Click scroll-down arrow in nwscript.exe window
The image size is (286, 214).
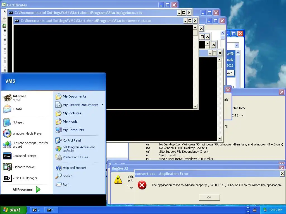[195, 106]
